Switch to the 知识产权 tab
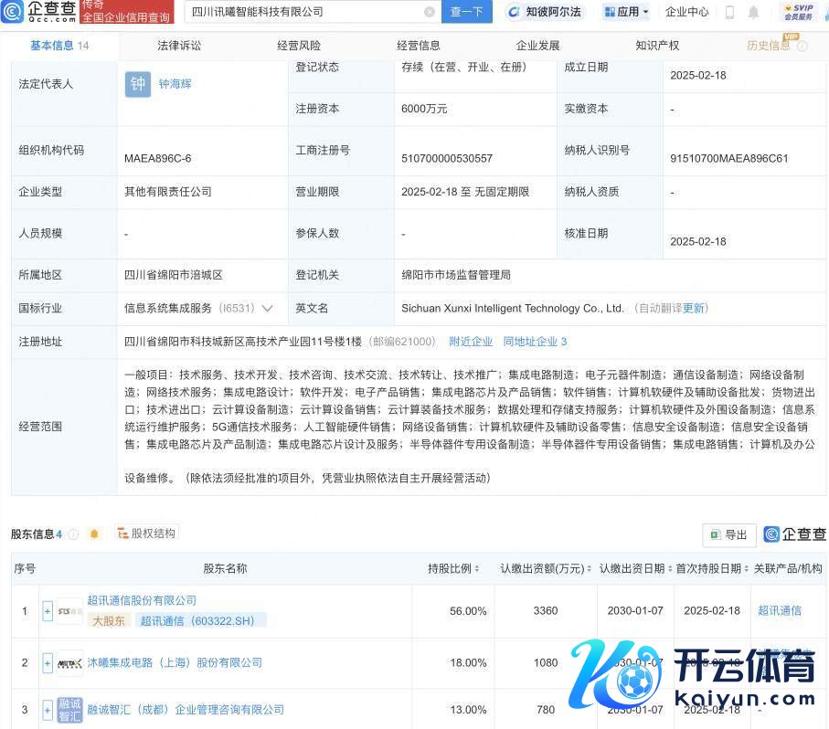 657,45
